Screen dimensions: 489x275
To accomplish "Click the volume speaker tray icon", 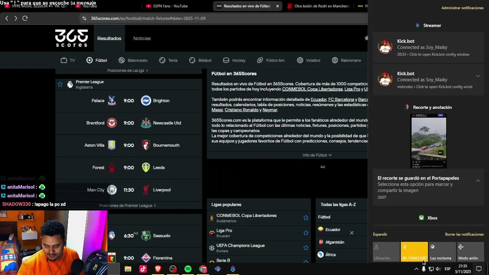I will coord(438,269).
